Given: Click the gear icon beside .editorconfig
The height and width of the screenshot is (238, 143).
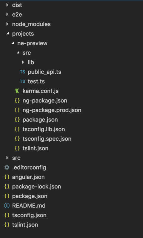Looking at the screenshot, I should (7, 167).
